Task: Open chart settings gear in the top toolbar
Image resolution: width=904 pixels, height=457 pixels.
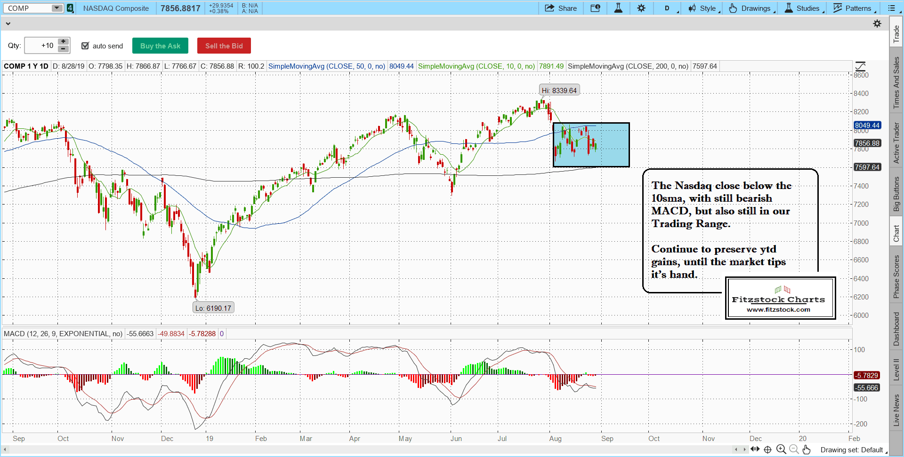Action: [641, 8]
